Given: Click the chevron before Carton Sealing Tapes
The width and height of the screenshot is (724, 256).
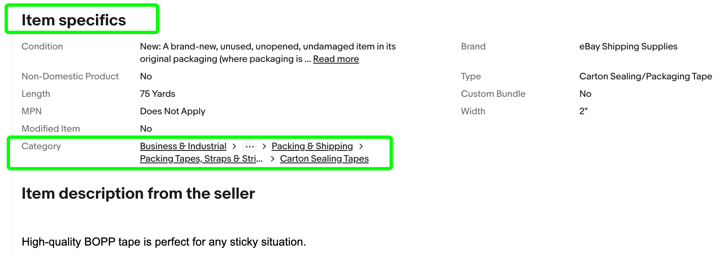Looking at the screenshot, I should click(x=272, y=158).
